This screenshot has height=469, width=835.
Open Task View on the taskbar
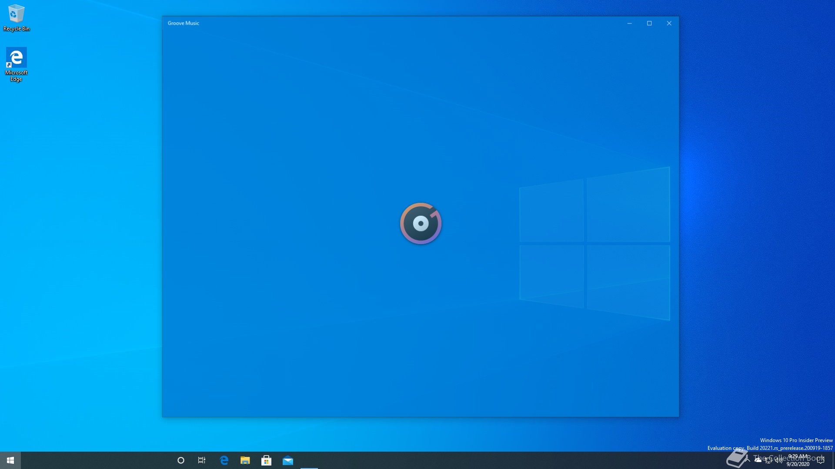coord(202,460)
